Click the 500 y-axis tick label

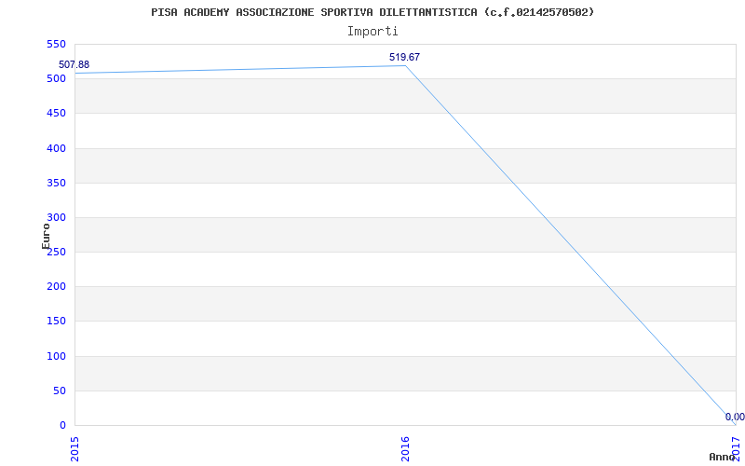(56, 78)
